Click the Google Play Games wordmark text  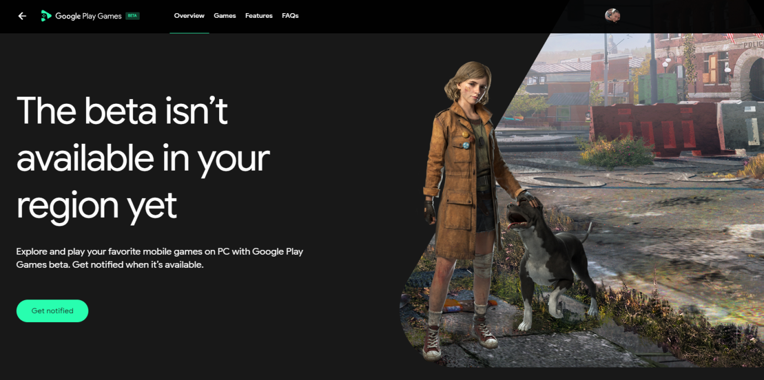point(88,16)
